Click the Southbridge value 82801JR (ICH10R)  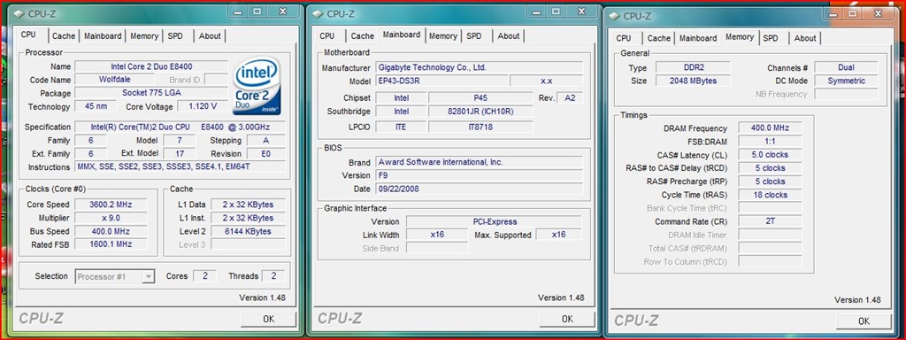[x=480, y=111]
